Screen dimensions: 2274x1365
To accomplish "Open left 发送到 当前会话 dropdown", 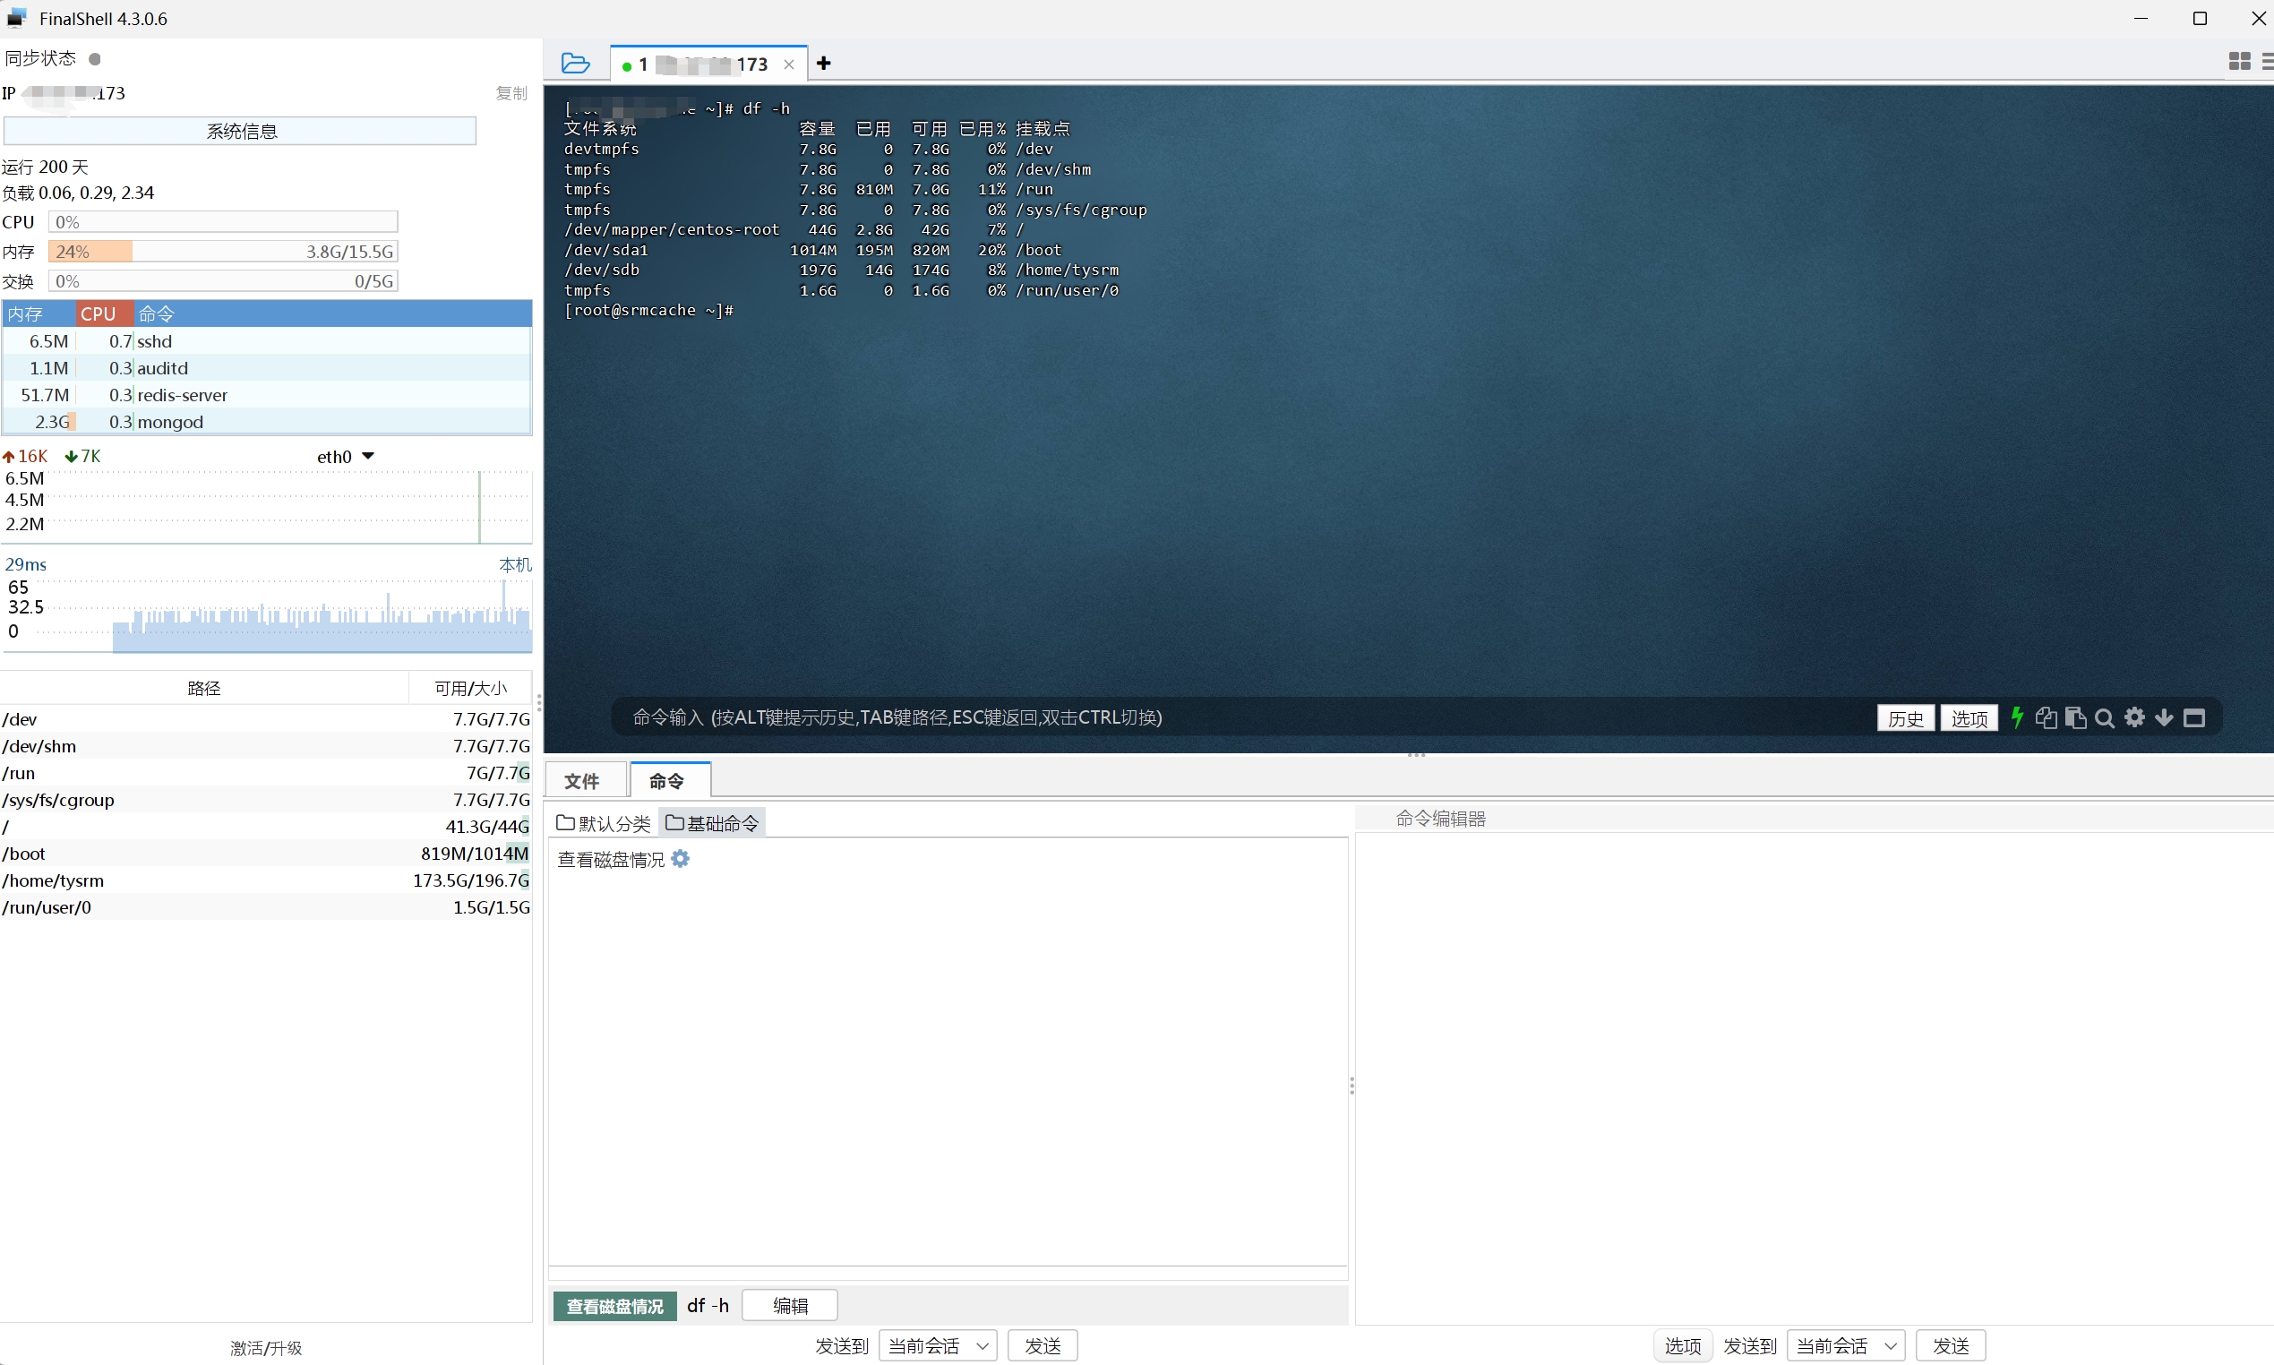I will (x=938, y=1345).
